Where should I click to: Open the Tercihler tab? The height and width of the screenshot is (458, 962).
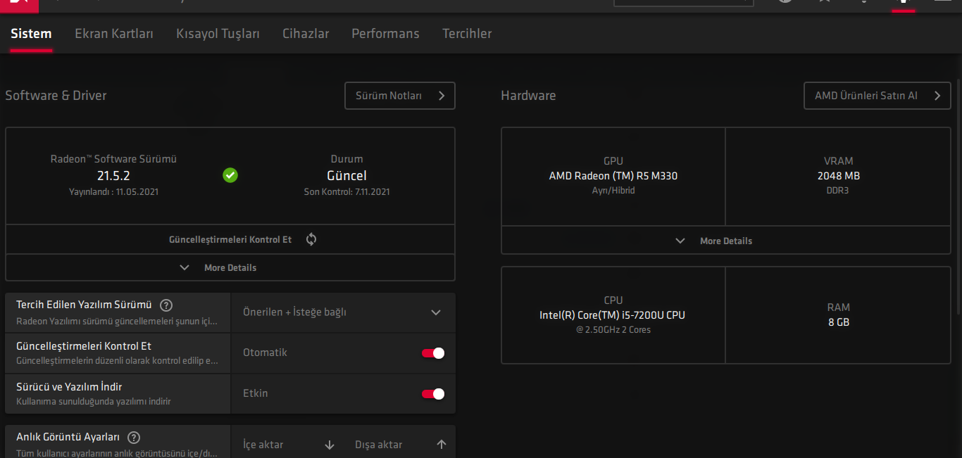(467, 34)
